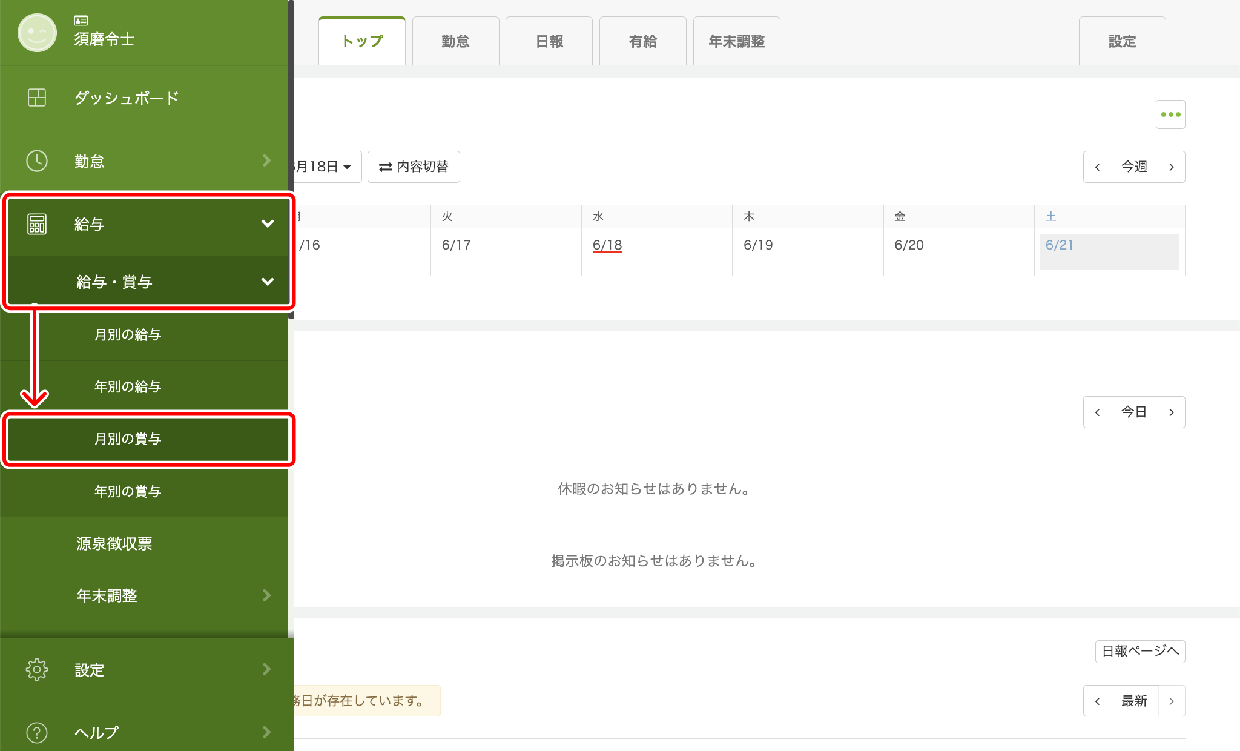This screenshot has width=1240, height=751.
Task: Select 月別の賞与 in the sidebar
Action: tap(128, 439)
